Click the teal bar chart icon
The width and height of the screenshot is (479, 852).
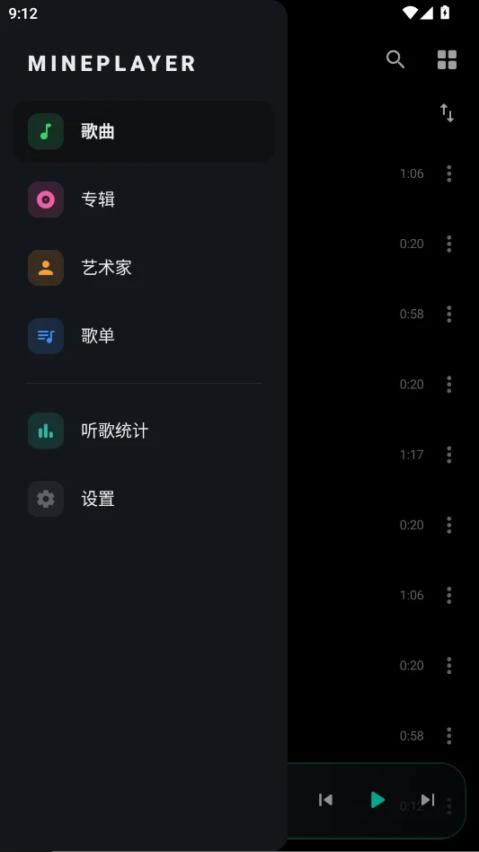pyautogui.click(x=46, y=430)
